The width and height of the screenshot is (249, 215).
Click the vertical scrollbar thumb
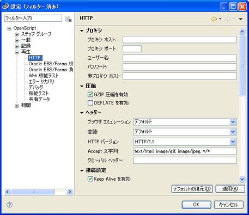tap(242, 66)
